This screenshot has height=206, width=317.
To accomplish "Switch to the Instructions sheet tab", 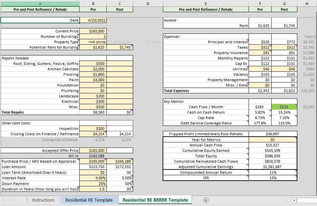I will [x=43, y=200].
